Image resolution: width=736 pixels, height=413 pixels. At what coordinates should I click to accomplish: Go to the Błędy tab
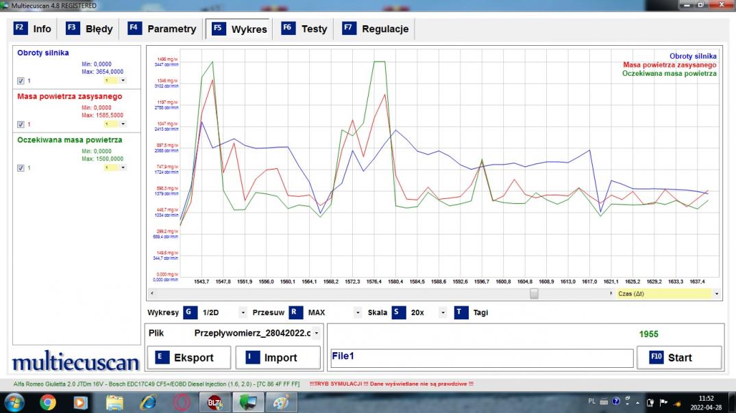(90, 29)
